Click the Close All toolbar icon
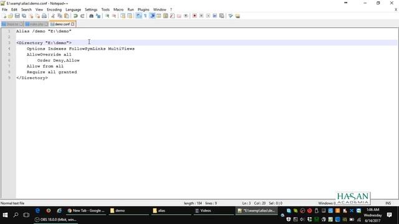 click(x=37, y=16)
